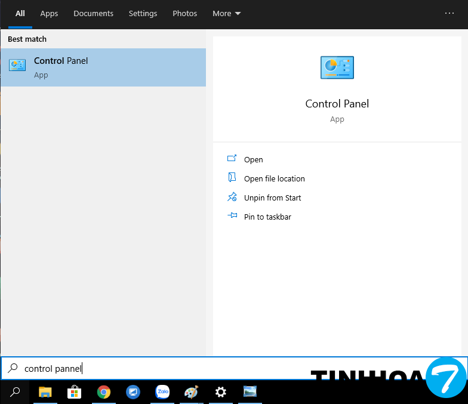This screenshot has height=404, width=468.
Task: Select the Photos search filter tab
Action: pos(184,13)
